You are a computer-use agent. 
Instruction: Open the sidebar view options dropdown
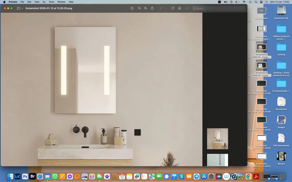(22, 8)
